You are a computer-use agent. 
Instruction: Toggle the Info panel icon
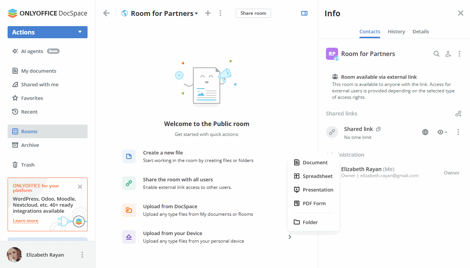[304, 13]
